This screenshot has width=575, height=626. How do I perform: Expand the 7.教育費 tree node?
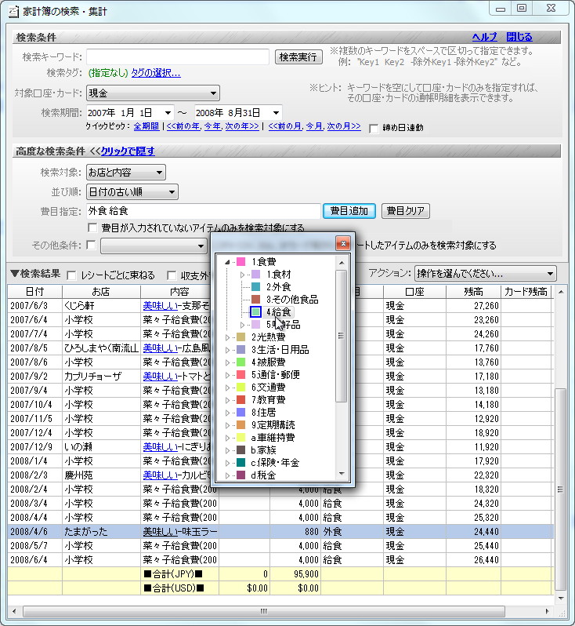click(227, 400)
